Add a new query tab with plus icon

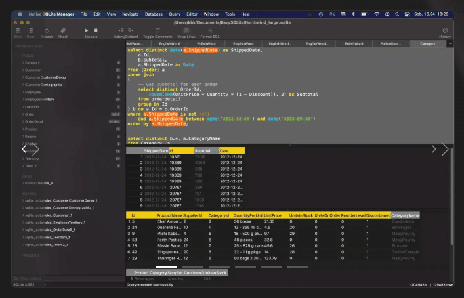pos(450,44)
